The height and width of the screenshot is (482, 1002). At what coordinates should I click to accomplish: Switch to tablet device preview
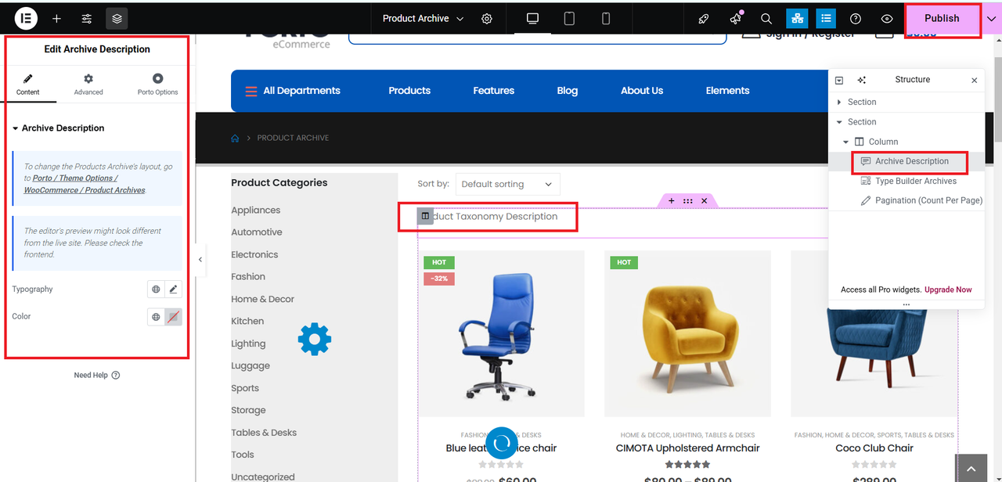tap(569, 19)
